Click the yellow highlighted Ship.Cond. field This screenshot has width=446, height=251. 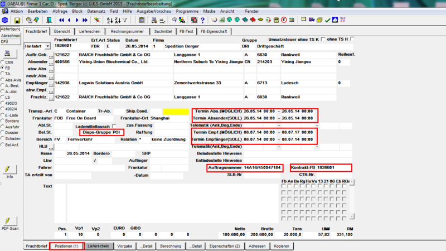tap(176, 111)
